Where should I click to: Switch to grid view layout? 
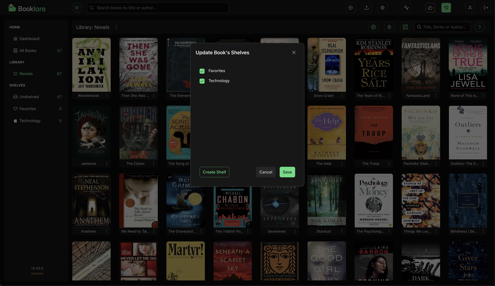point(405,27)
